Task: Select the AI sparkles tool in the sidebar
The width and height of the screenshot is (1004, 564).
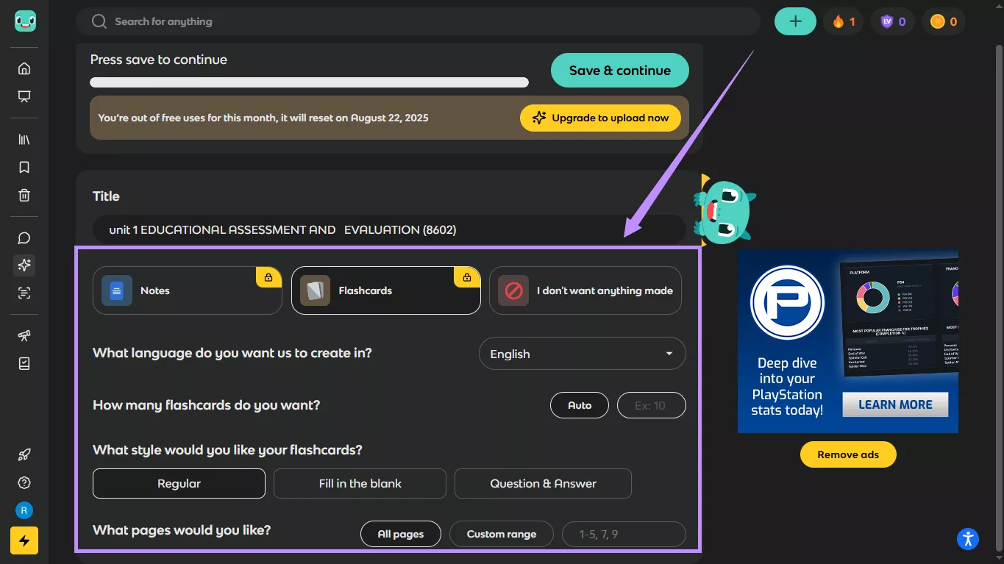Action: click(x=24, y=265)
